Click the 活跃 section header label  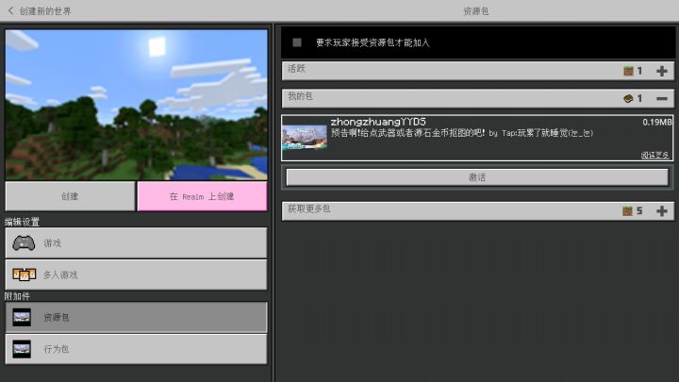(x=297, y=69)
